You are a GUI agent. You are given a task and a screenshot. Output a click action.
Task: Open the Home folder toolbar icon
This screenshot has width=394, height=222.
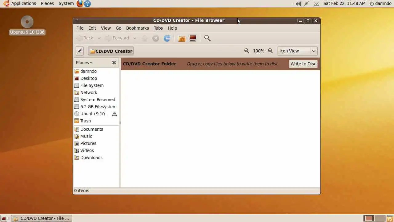(x=182, y=38)
